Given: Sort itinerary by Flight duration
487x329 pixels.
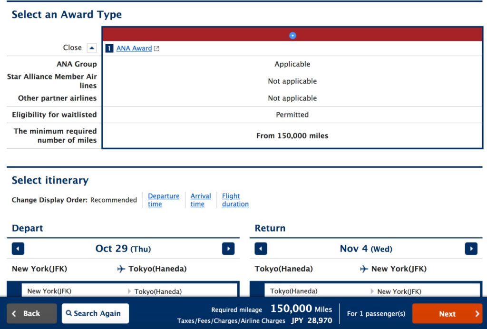Looking at the screenshot, I should click(235, 200).
